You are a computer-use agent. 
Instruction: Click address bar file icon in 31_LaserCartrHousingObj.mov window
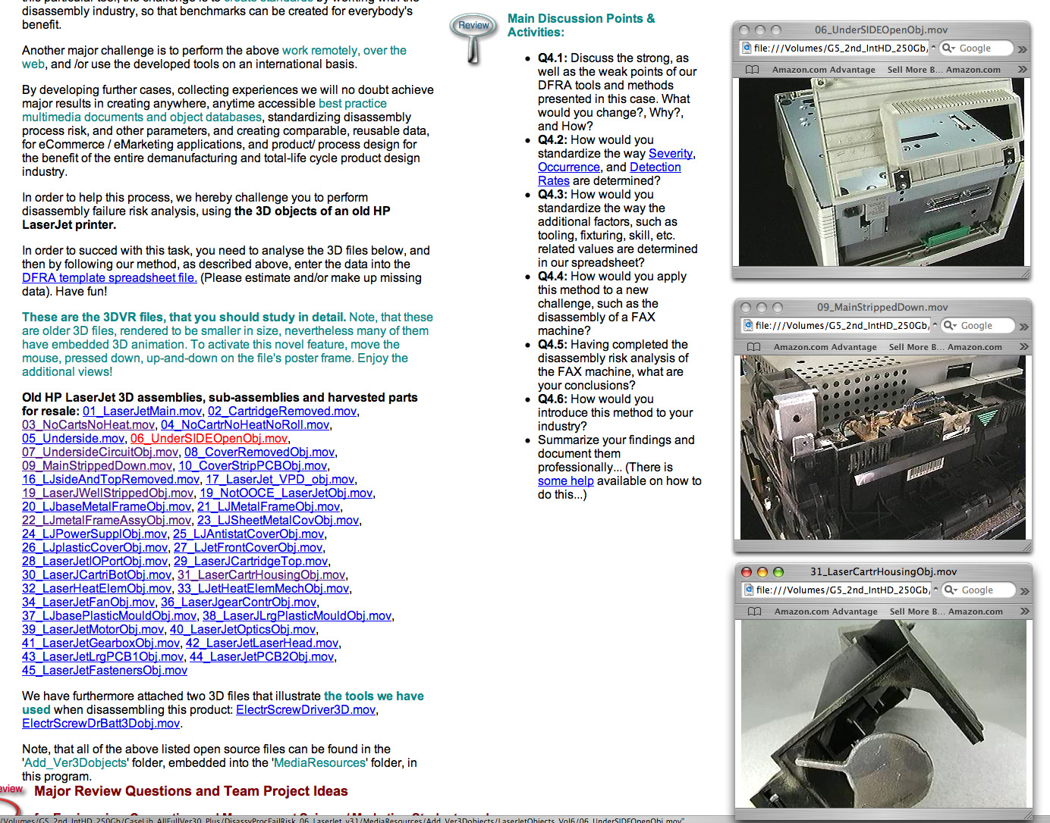tap(748, 590)
